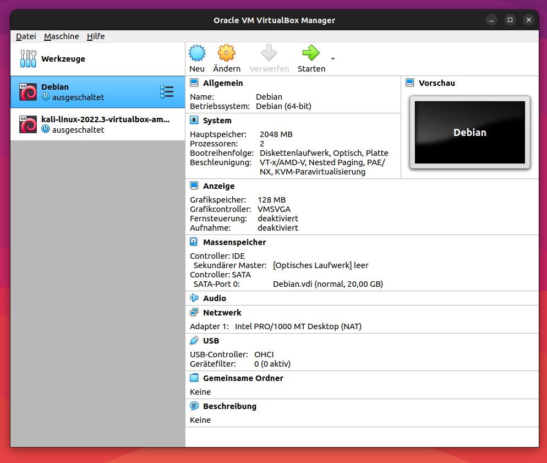Click the Werkzeuge tools icon
The image size is (547, 463).
(28, 58)
